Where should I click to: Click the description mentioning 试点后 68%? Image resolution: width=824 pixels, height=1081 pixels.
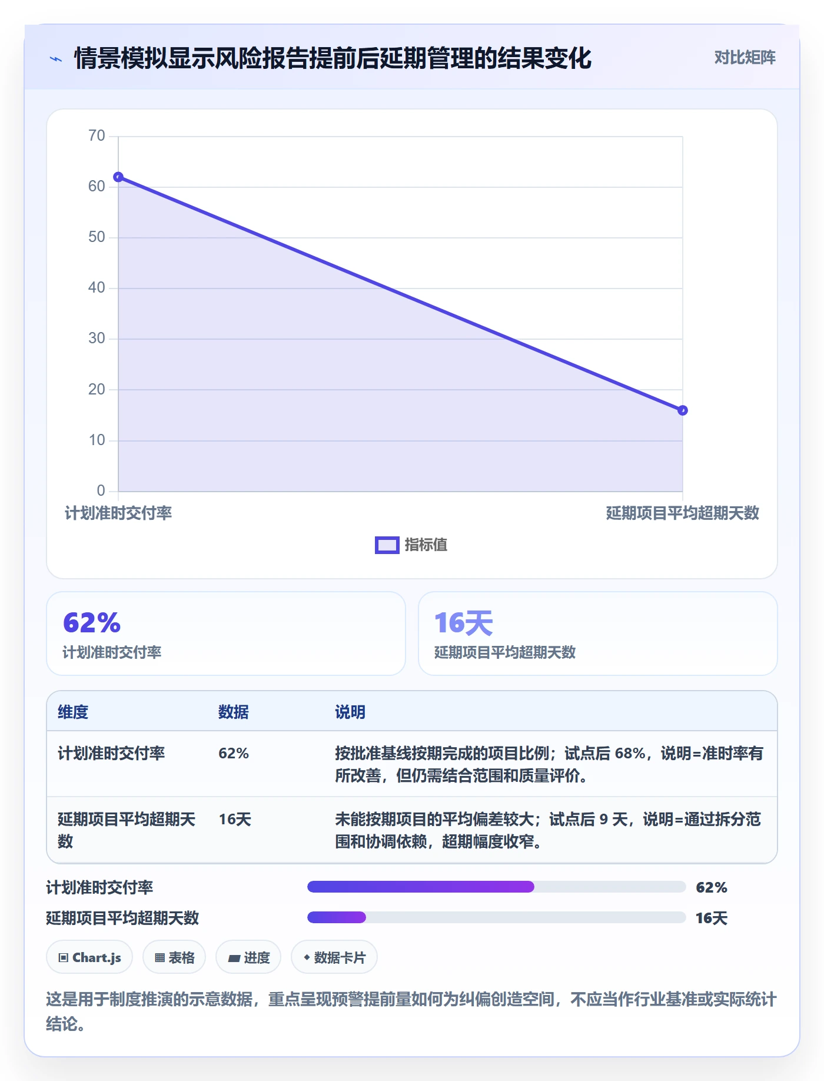click(x=549, y=764)
